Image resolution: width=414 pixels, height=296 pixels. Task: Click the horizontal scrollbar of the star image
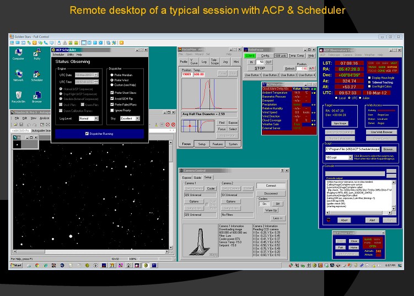click(x=91, y=251)
